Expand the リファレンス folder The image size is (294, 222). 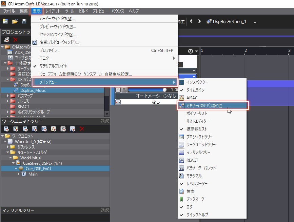tap(8, 147)
